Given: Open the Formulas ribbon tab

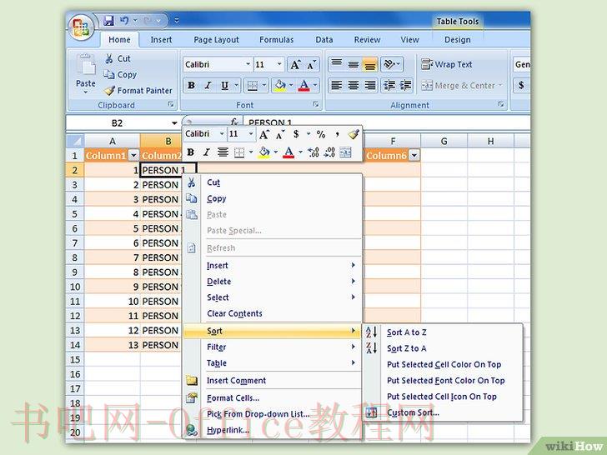Looking at the screenshot, I should coord(276,40).
